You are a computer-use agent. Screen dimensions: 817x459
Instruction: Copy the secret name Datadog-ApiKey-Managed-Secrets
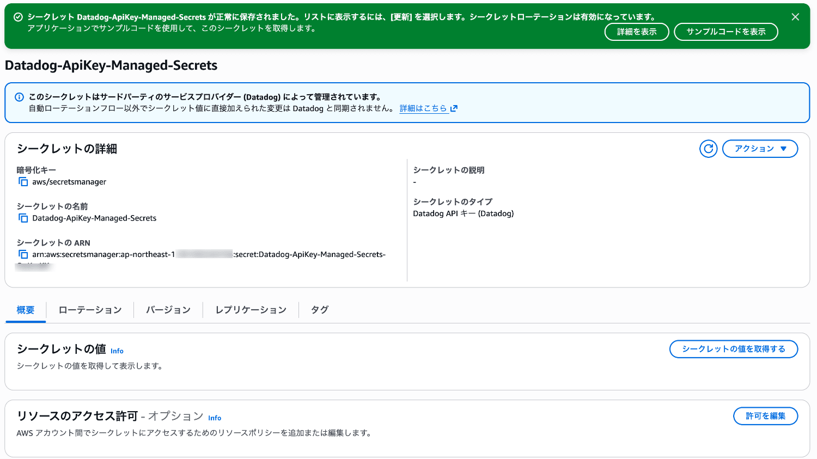[23, 218]
